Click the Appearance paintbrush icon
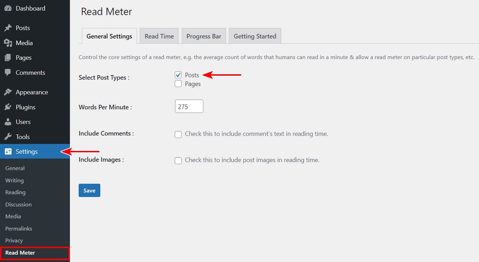Screen dimensions: 479x262 point(8,92)
